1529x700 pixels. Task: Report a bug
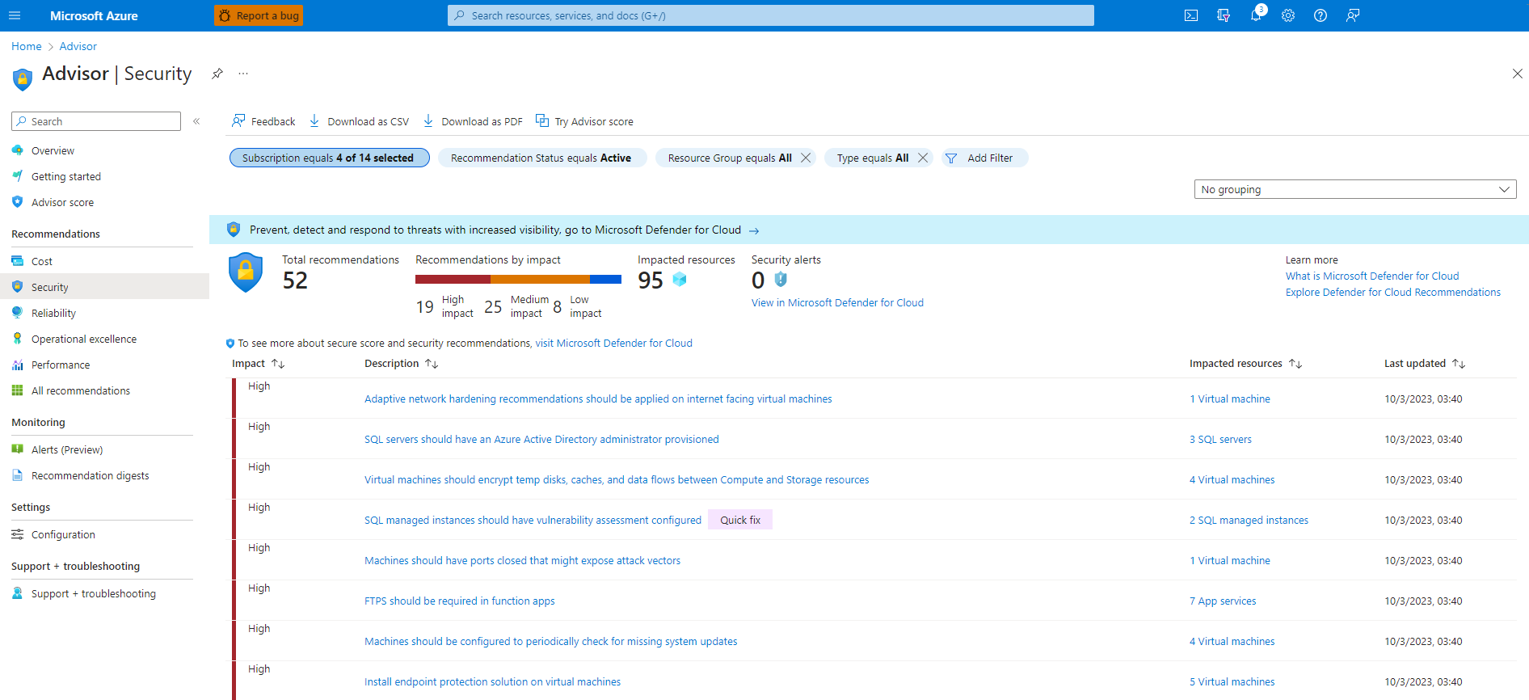coord(259,15)
